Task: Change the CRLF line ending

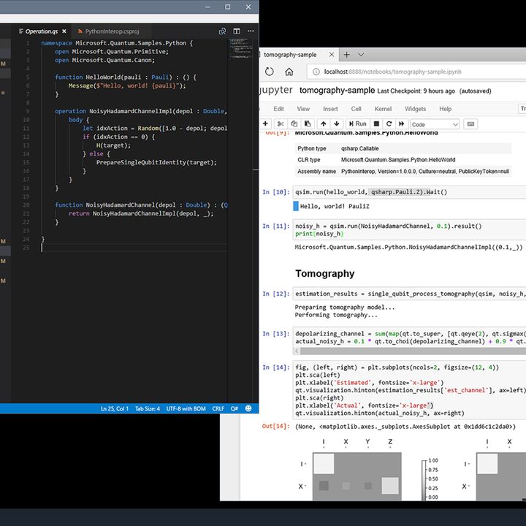Action: click(218, 408)
